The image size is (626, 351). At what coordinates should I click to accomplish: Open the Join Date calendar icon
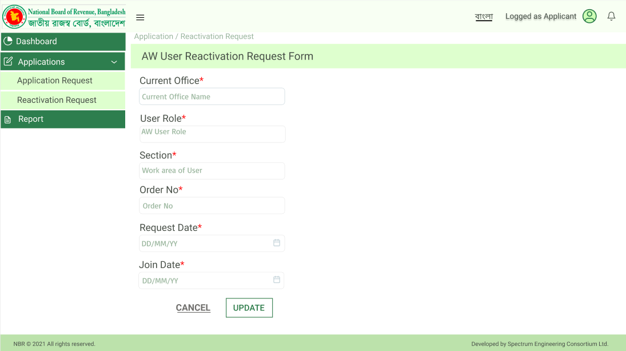pyautogui.click(x=277, y=280)
